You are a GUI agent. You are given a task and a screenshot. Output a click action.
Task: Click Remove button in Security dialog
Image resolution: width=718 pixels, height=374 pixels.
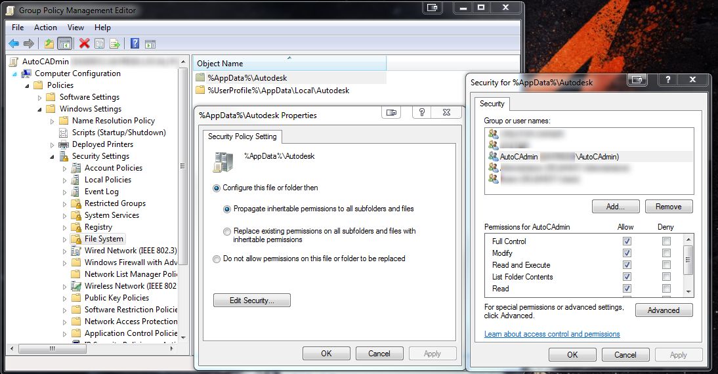click(x=669, y=207)
